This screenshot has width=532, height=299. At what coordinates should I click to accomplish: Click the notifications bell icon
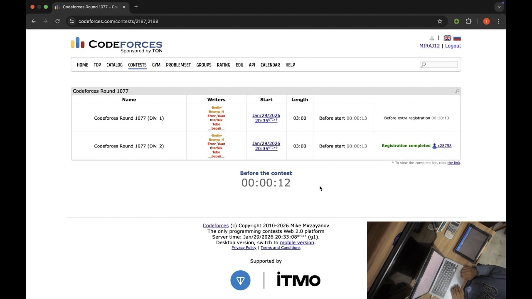(432, 38)
